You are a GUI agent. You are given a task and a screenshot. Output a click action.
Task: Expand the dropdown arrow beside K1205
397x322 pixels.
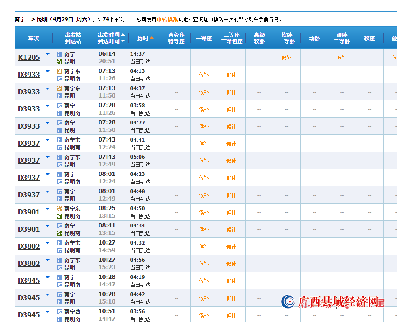pyautogui.click(x=48, y=54)
